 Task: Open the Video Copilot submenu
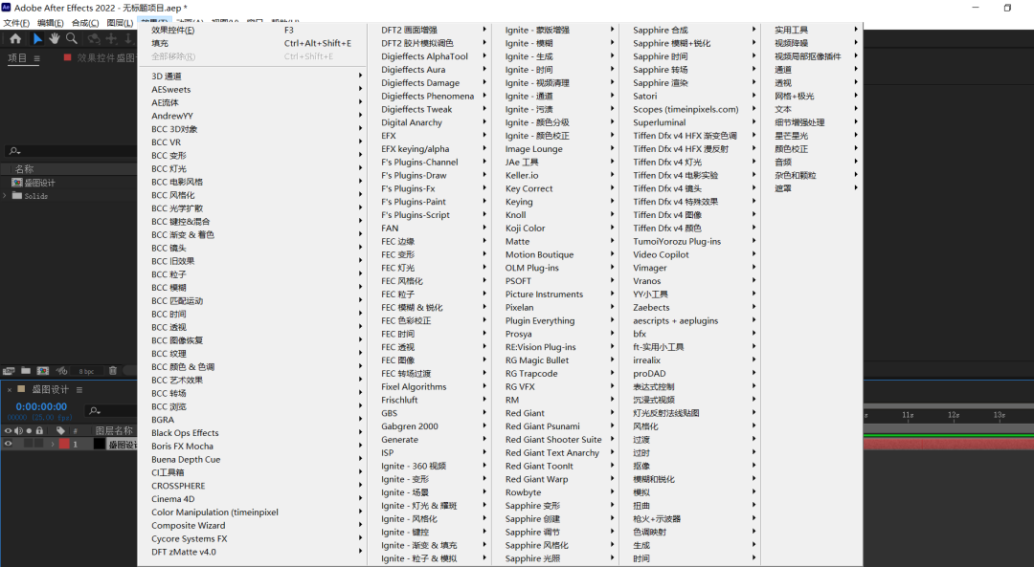coord(689,254)
